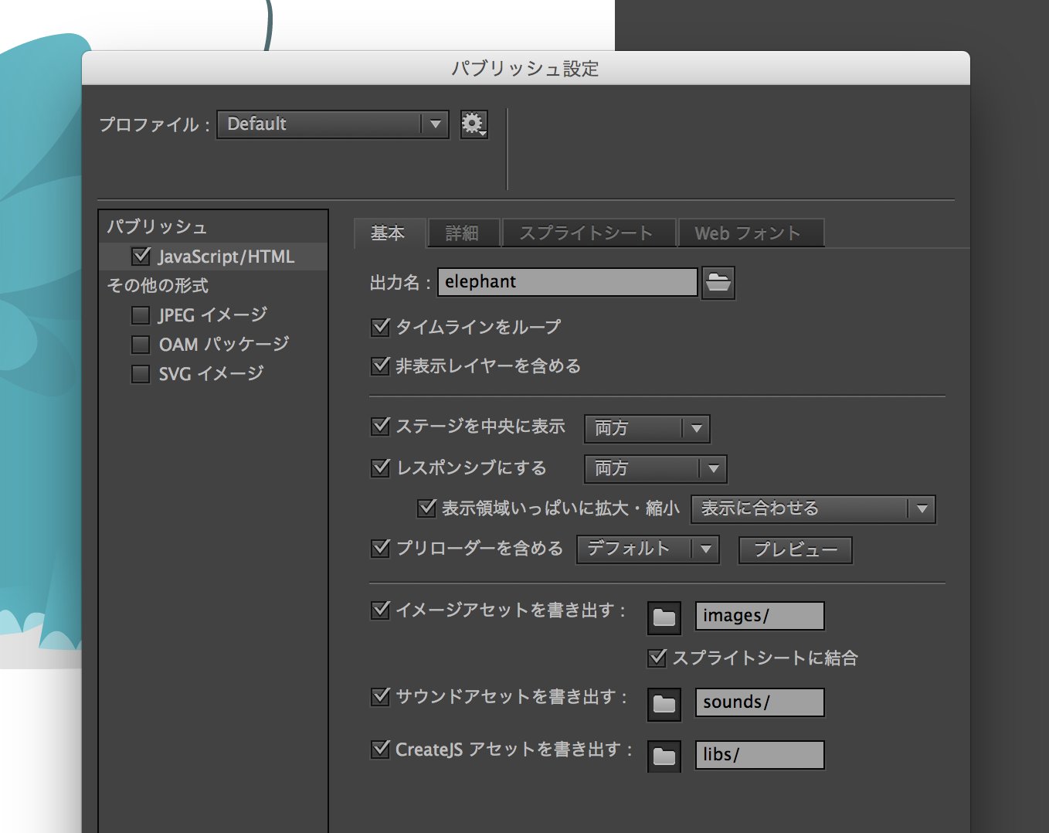Toggle レスポンシブにする checkbox
The image size is (1049, 833).
[380, 467]
